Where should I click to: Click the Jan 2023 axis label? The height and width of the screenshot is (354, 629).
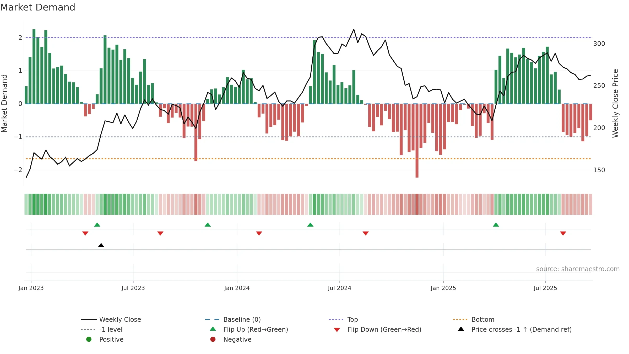click(x=31, y=288)
